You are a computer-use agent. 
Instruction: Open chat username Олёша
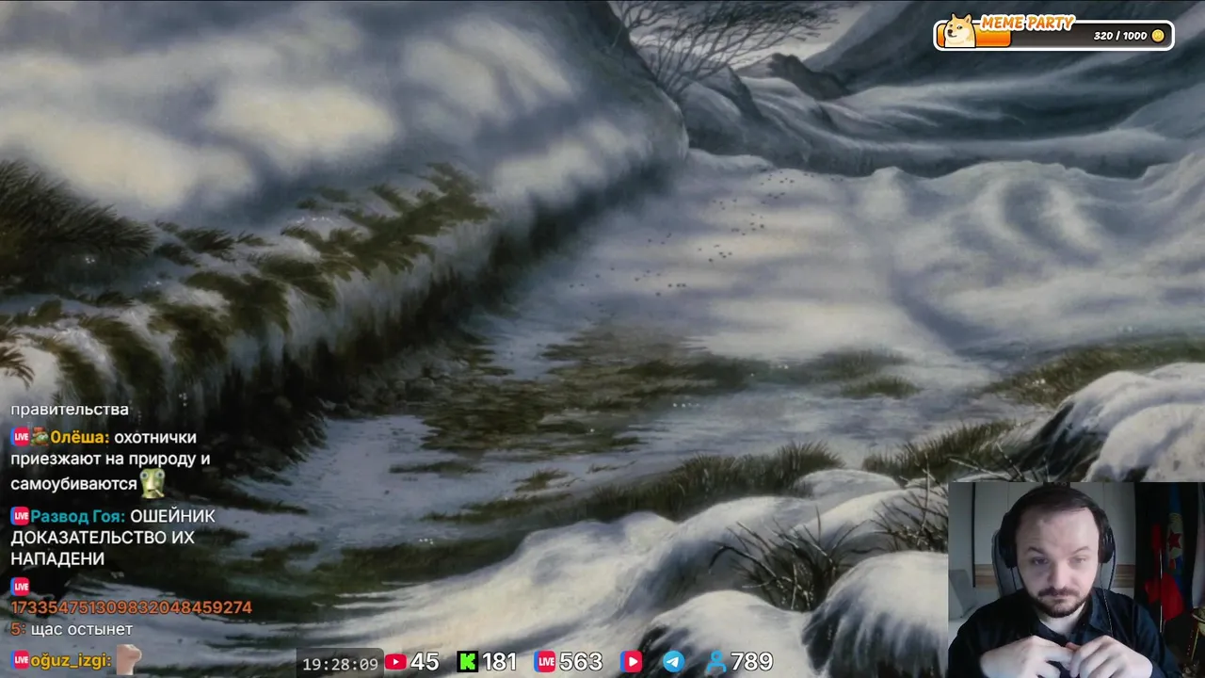pos(78,438)
